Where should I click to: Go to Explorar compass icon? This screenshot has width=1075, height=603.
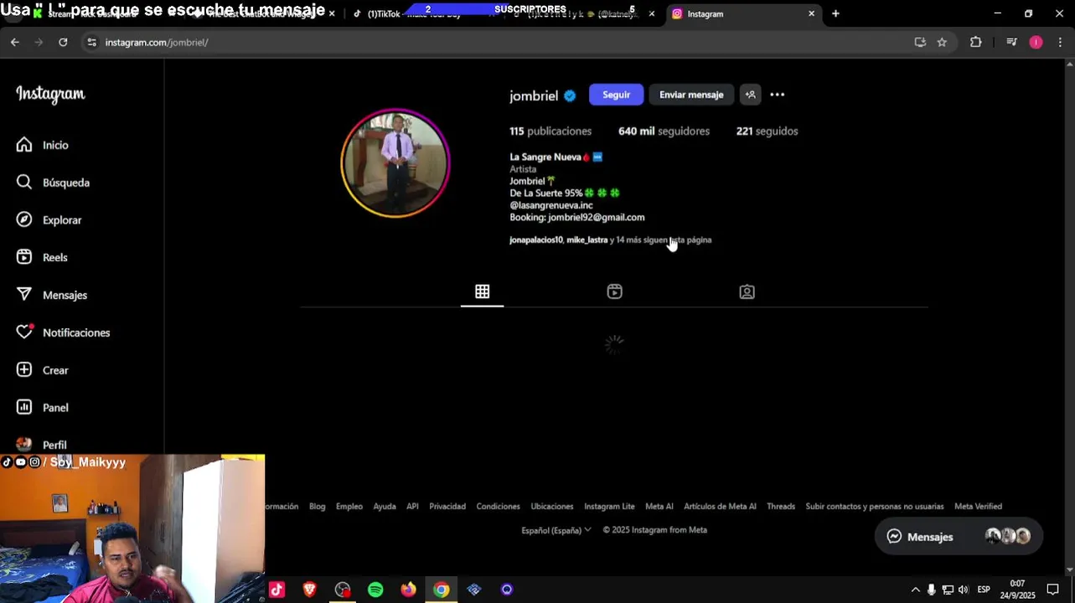(x=24, y=219)
